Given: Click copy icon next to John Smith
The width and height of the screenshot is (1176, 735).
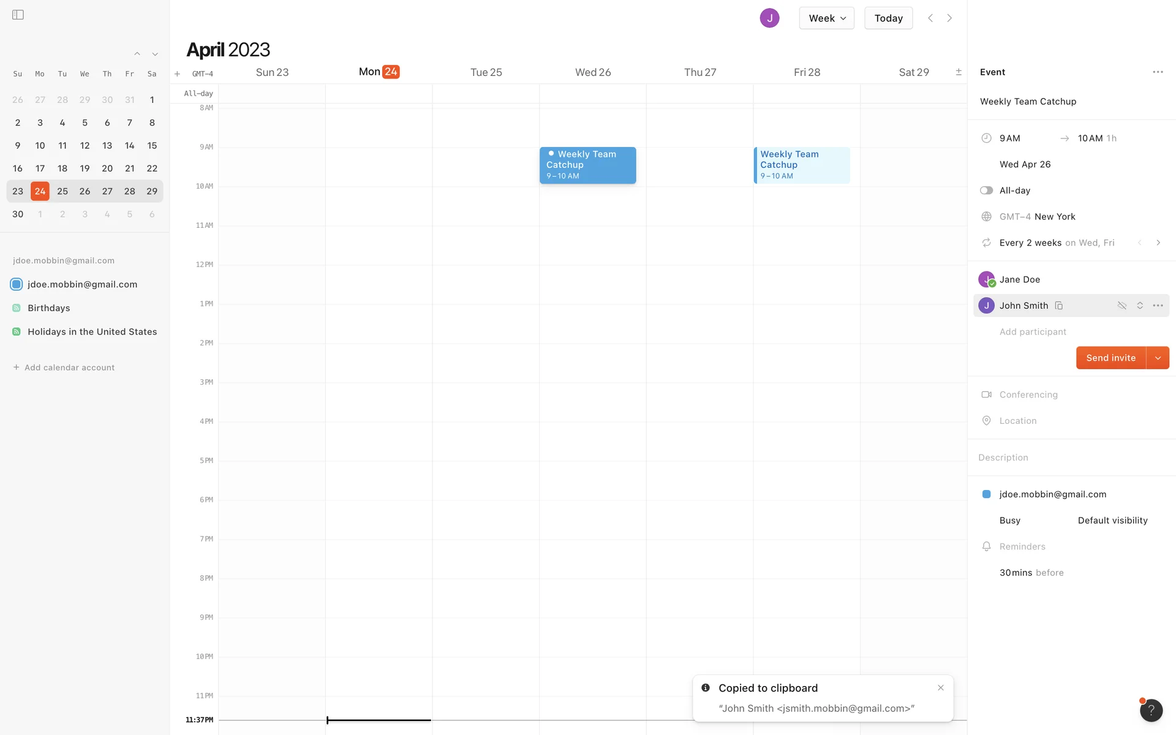Looking at the screenshot, I should pyautogui.click(x=1058, y=306).
